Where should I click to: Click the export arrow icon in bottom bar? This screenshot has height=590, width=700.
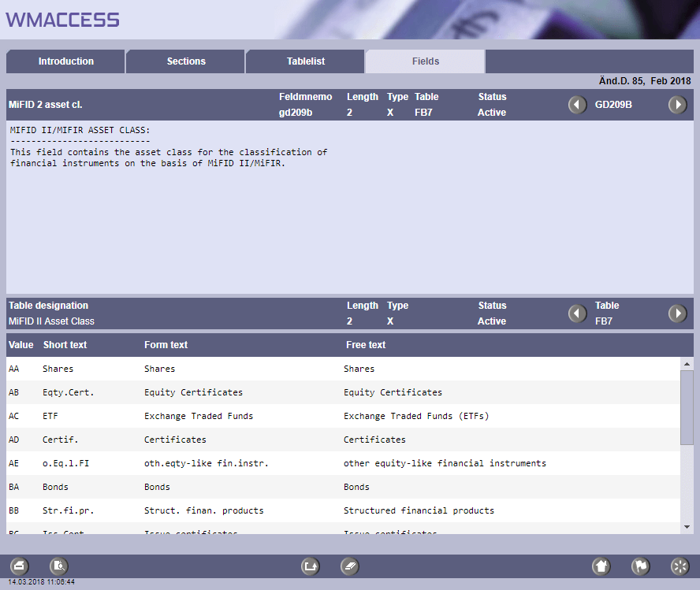pyautogui.click(x=311, y=566)
